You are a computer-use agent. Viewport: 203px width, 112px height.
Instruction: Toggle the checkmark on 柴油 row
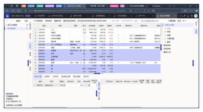click(119, 62)
